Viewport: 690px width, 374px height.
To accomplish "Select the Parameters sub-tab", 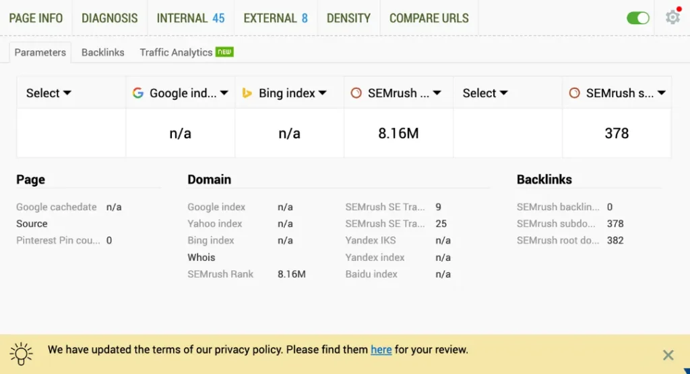I will click(x=40, y=53).
